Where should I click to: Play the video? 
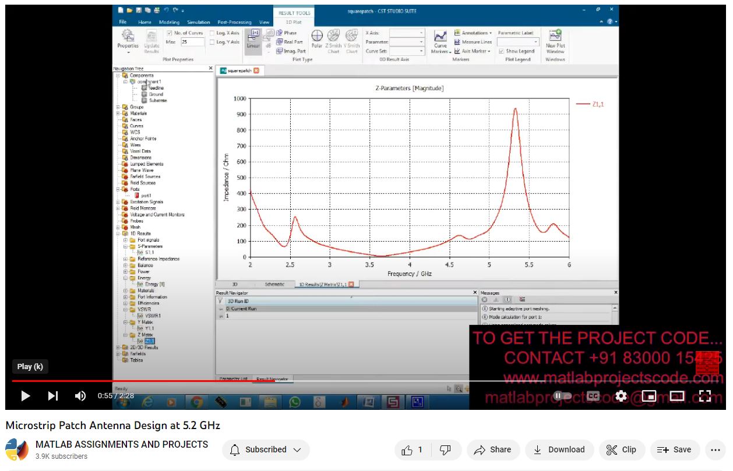click(x=26, y=396)
